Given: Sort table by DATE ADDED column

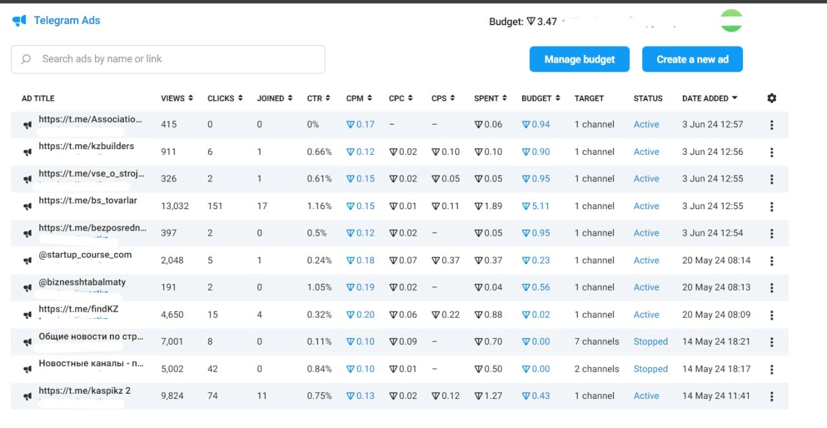Looking at the screenshot, I should coord(709,98).
